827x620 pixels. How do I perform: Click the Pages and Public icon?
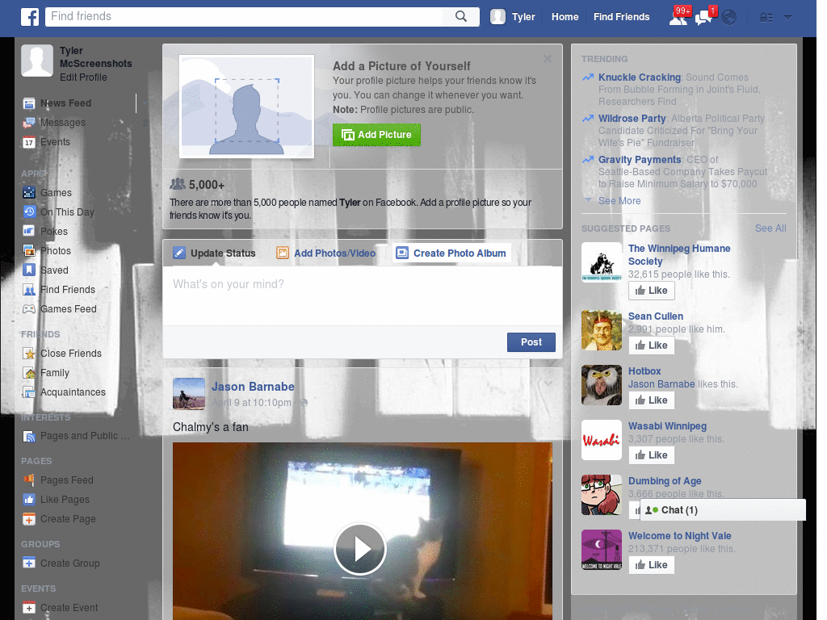29,436
